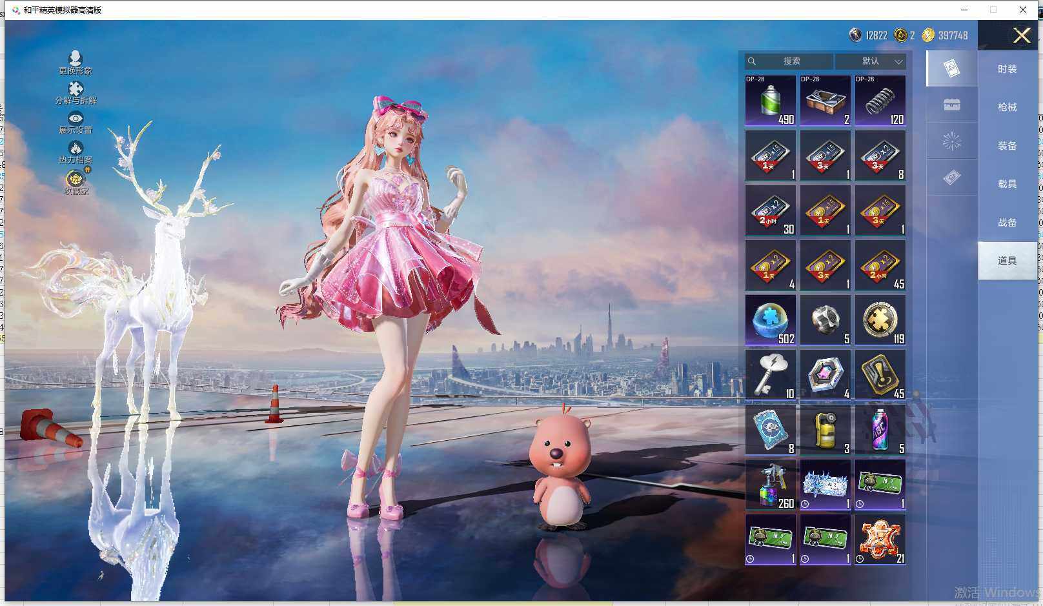Expand the 默认 sort dropdown
The height and width of the screenshot is (606, 1043).
click(871, 61)
